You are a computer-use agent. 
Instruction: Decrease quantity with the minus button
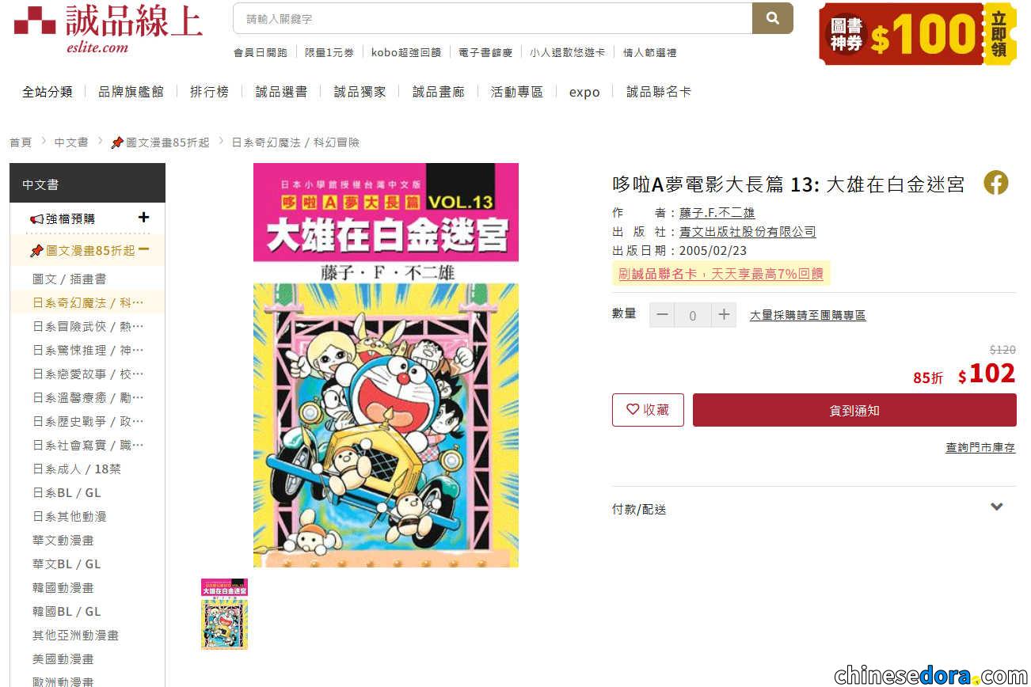[x=663, y=315]
